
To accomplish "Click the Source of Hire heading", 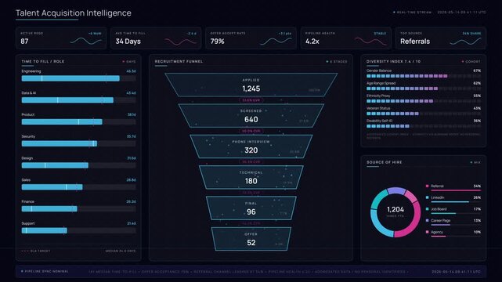I will 385,162.
